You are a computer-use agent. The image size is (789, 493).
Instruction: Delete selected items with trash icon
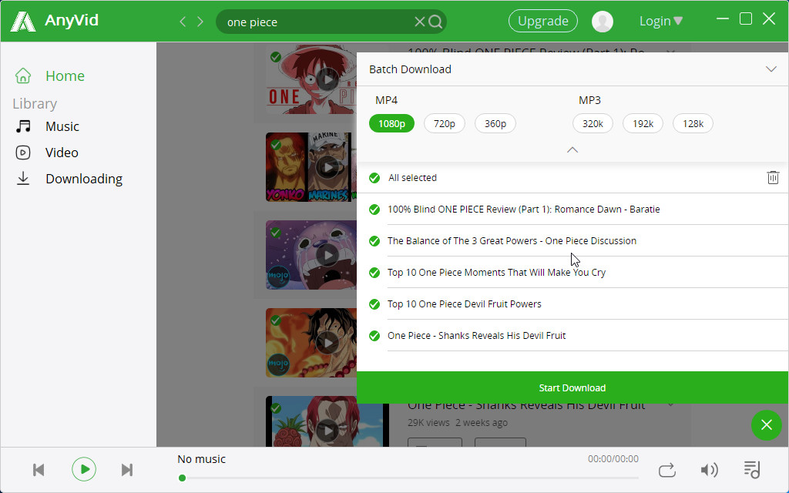click(x=773, y=178)
